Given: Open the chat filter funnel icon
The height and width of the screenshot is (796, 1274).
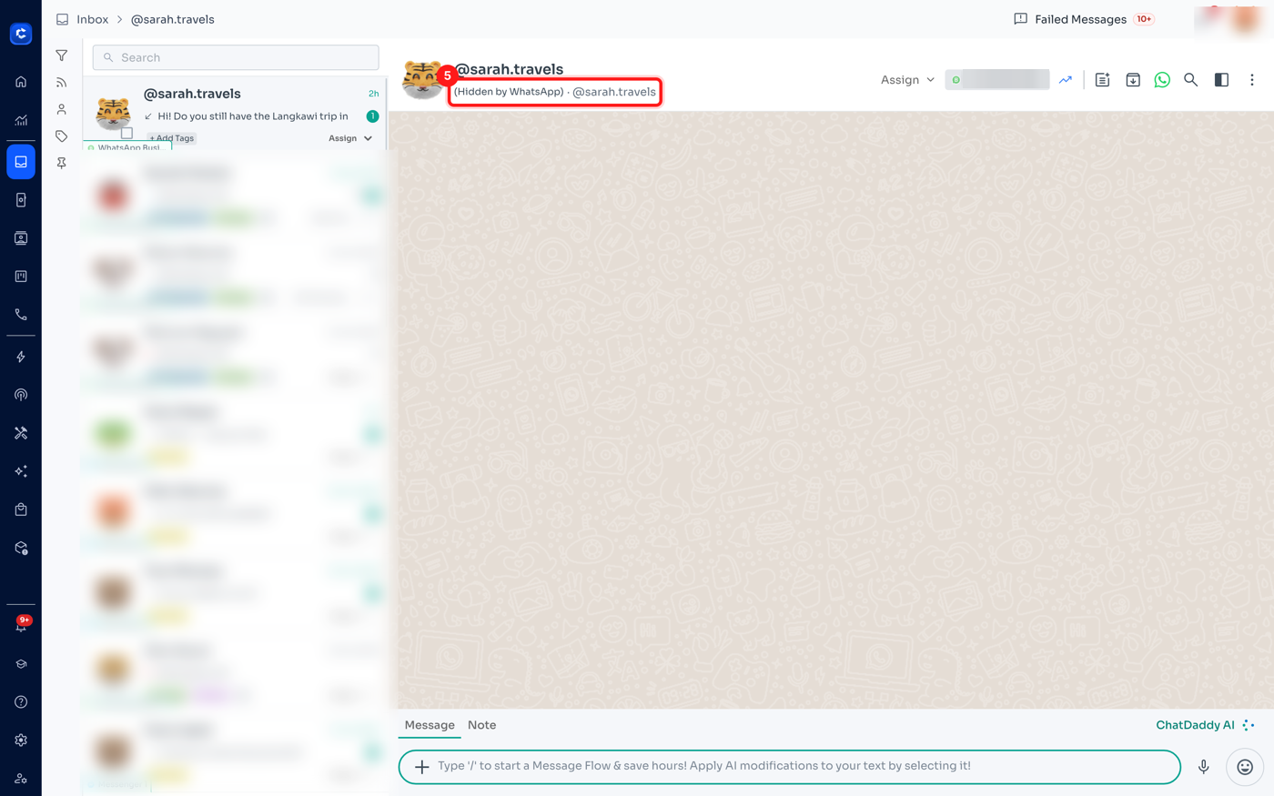Looking at the screenshot, I should point(62,55).
